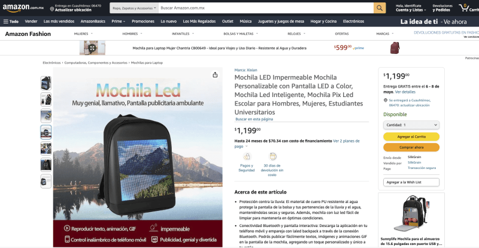Click the Pagos y Seguridad icon
Image resolution: width=479 pixels, height=248 pixels.
click(x=247, y=156)
